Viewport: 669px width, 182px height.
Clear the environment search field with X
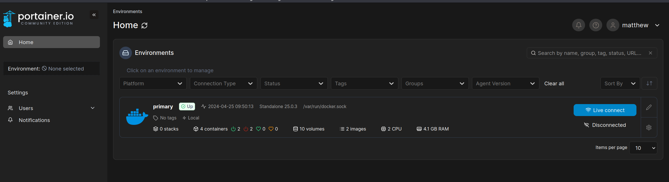pos(650,53)
